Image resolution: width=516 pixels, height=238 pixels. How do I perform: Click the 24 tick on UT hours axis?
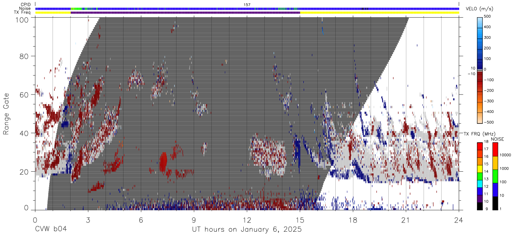tap(459, 219)
